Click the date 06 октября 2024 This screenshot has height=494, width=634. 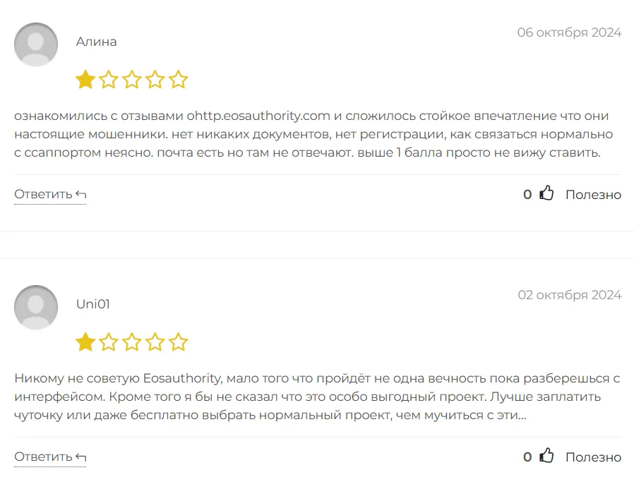[x=569, y=32]
